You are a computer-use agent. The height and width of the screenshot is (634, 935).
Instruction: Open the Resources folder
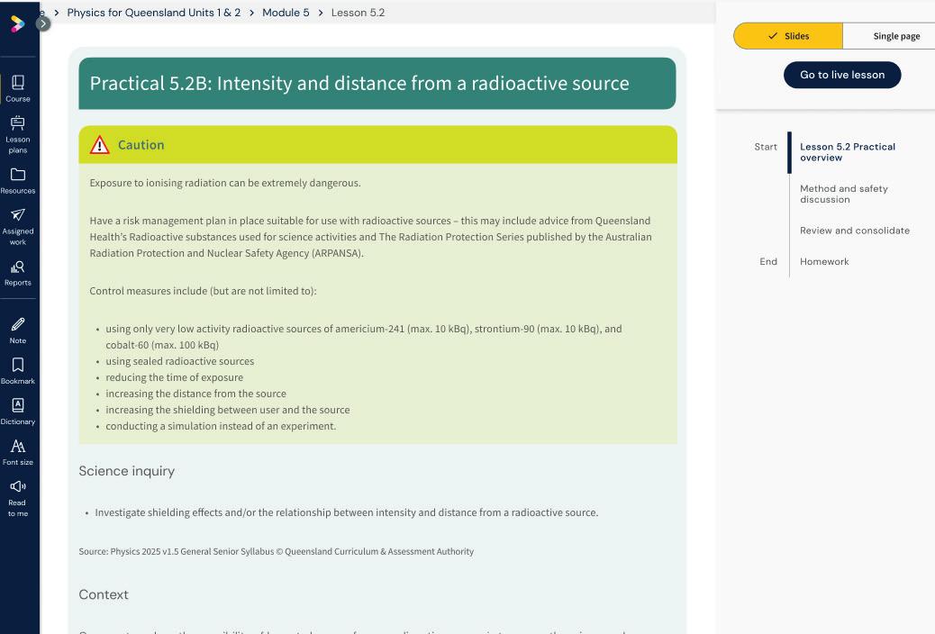[x=18, y=181]
